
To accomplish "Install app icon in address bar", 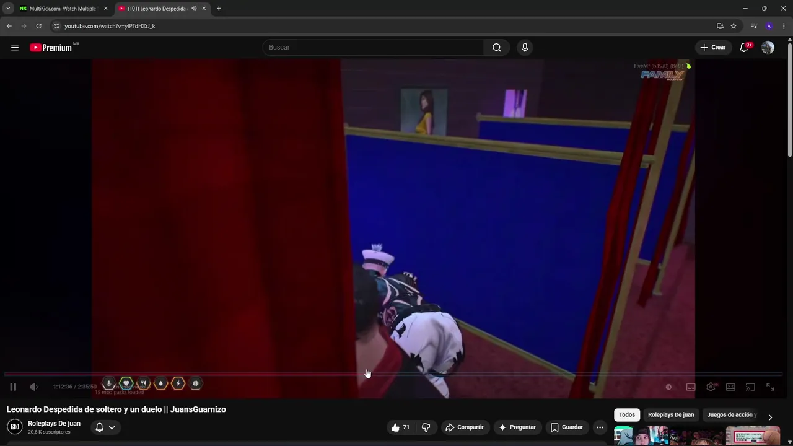I will click(x=720, y=26).
